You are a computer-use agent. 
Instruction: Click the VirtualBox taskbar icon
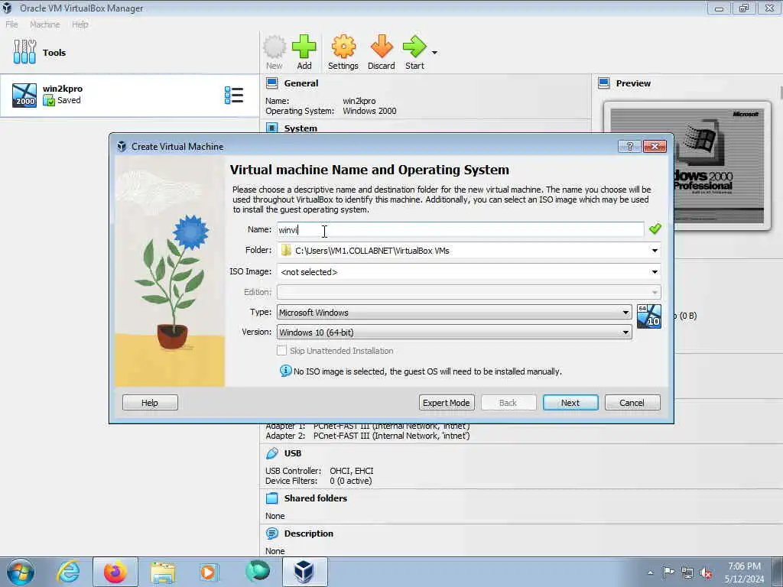(304, 572)
